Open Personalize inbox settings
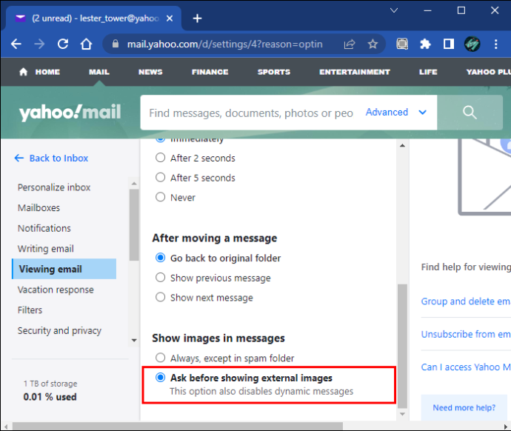The height and width of the screenshot is (431, 511). point(54,187)
